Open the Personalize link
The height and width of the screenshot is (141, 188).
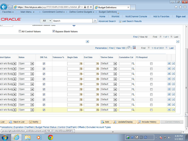pyautogui.click(x=101, y=48)
